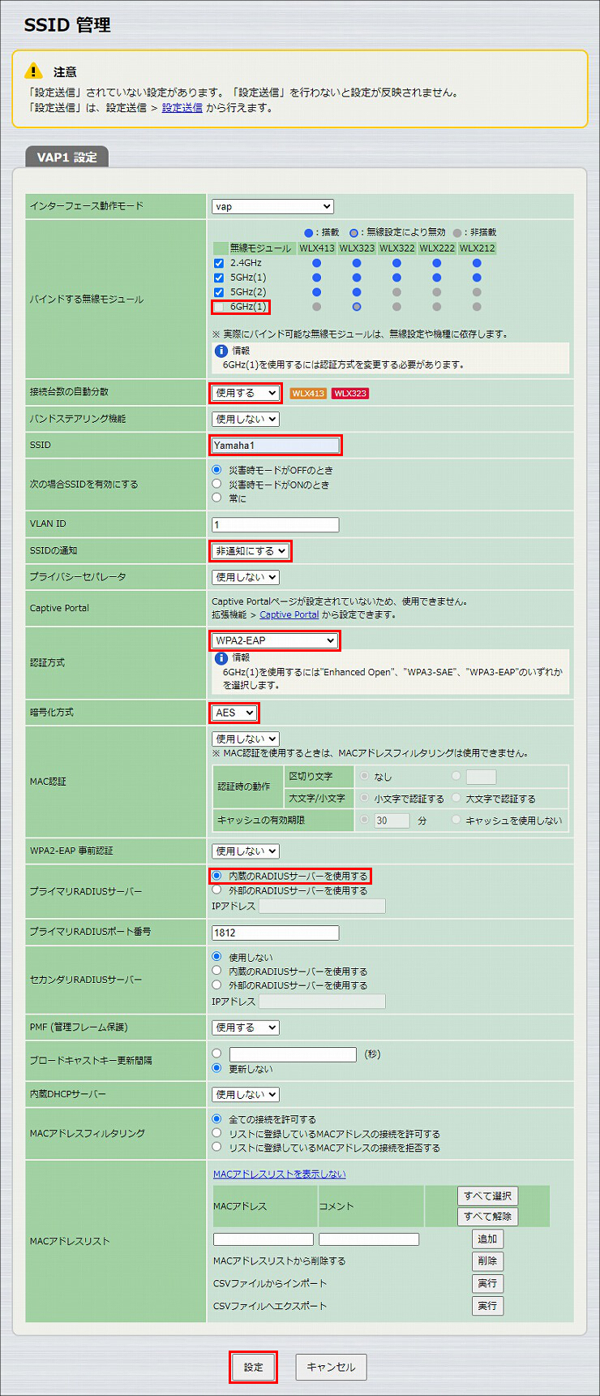
Task: Open the 接続台数の自動分散 dropdown
Action: tap(246, 393)
